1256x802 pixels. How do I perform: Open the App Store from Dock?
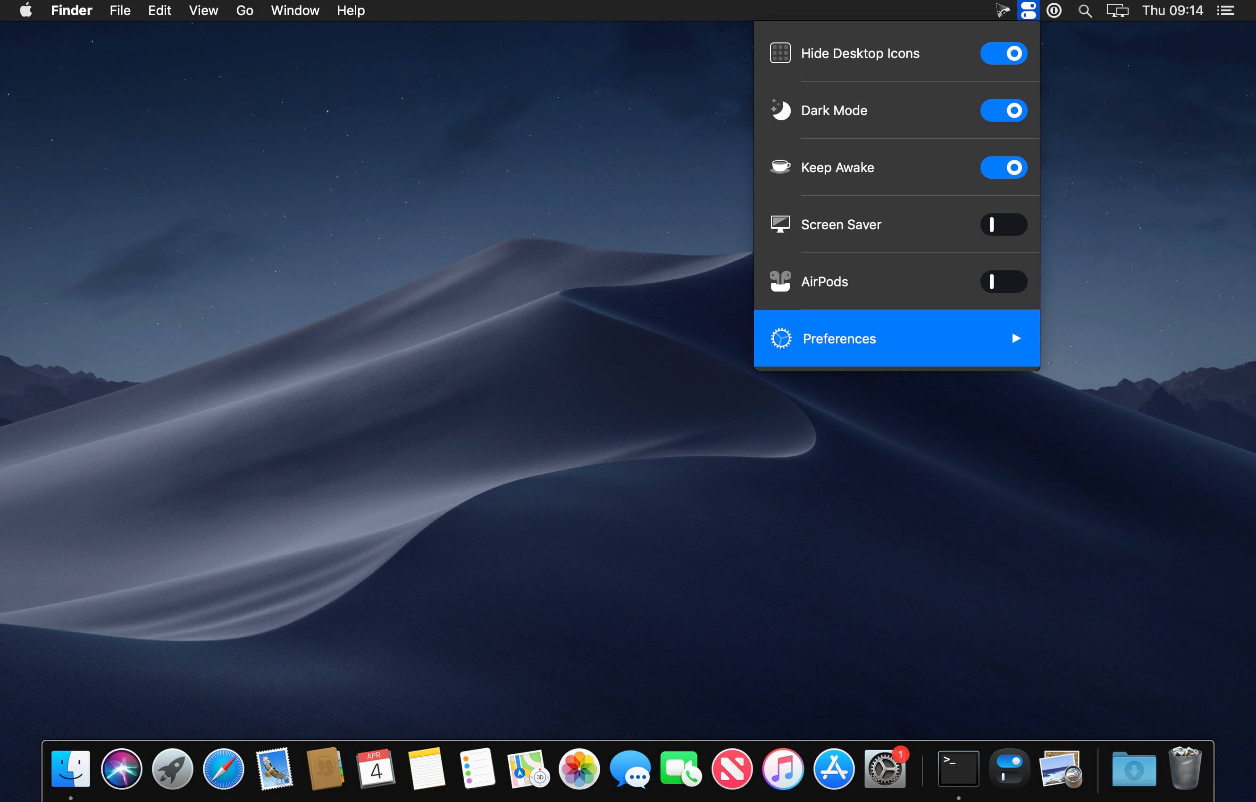(834, 769)
